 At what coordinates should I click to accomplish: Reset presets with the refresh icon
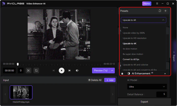160,11
